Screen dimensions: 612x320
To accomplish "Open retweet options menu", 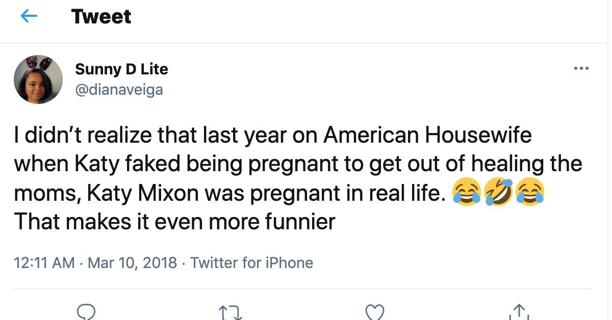I will pos(231,311).
